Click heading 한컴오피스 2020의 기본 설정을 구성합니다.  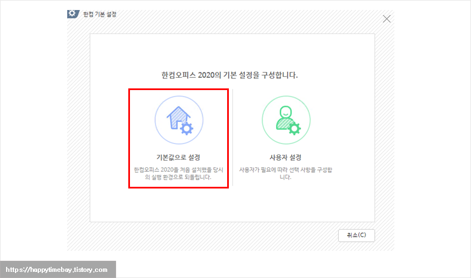pos(230,75)
